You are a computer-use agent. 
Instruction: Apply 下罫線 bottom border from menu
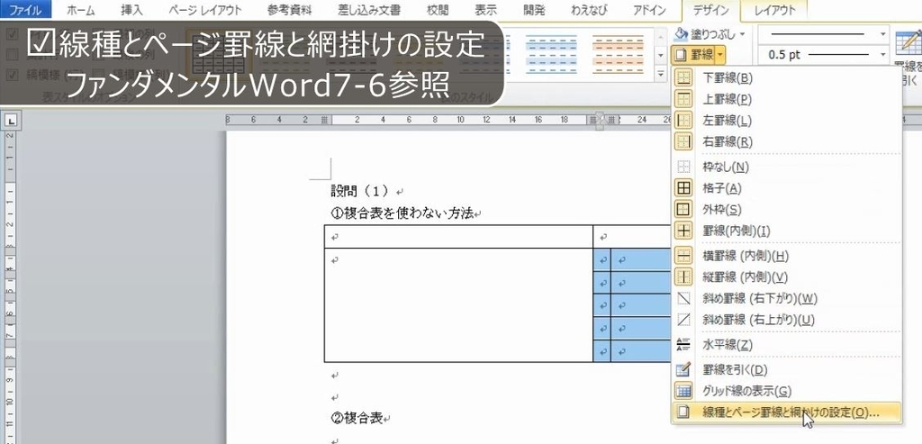tap(786, 77)
